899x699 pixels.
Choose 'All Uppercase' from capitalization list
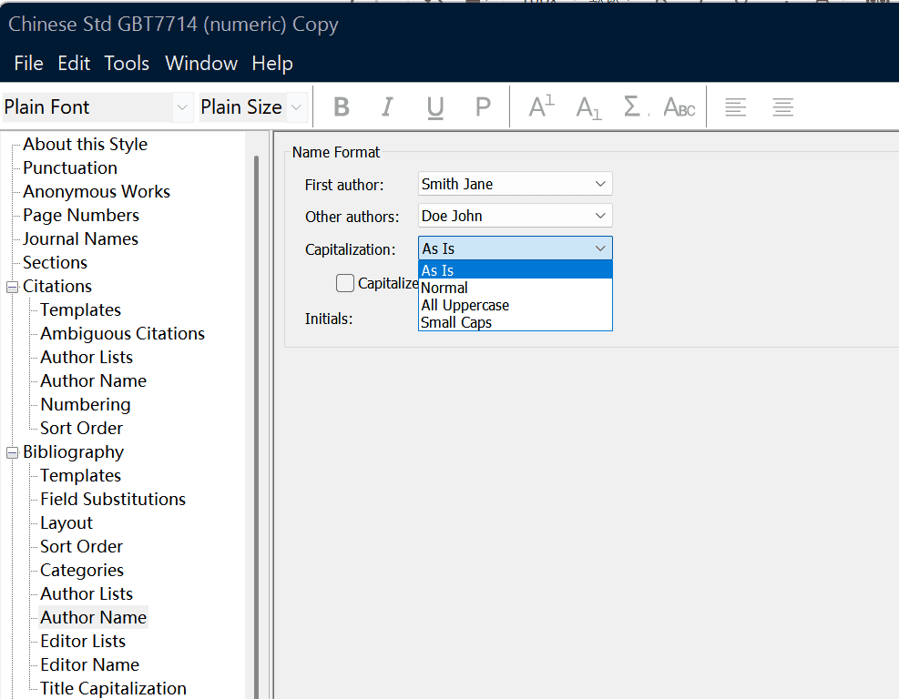coord(465,305)
